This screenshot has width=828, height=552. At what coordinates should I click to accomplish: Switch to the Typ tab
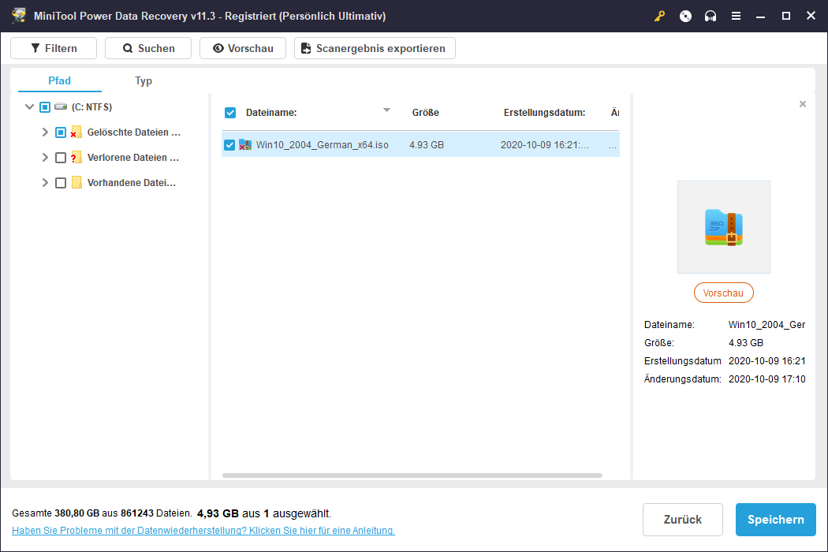tap(144, 80)
